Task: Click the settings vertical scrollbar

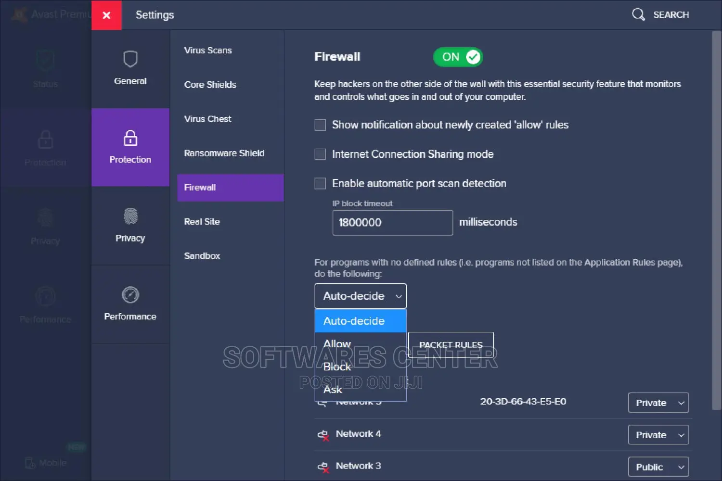Action: coord(716,220)
